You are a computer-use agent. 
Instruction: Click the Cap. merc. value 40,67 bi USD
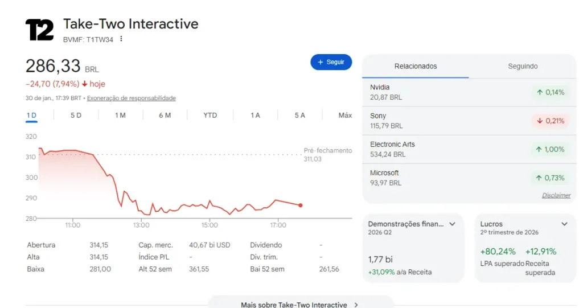tap(210, 245)
